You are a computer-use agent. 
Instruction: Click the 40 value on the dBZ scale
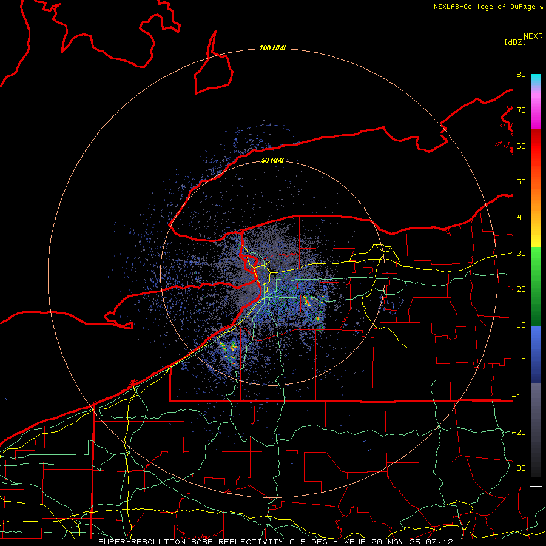[521, 218]
